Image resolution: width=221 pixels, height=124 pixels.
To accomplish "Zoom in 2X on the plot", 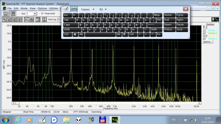I will click(x=9, y=20).
